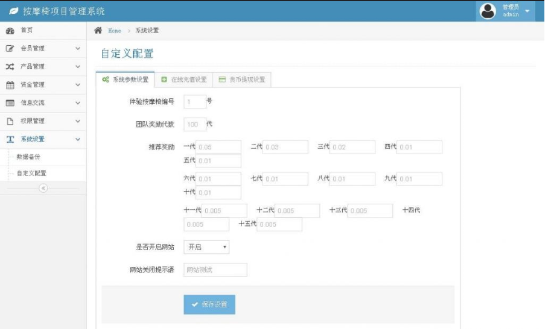Image resolution: width=548 pixels, height=329 pixels.
Task: Click the 三代 reward input field
Action: pos(352,147)
